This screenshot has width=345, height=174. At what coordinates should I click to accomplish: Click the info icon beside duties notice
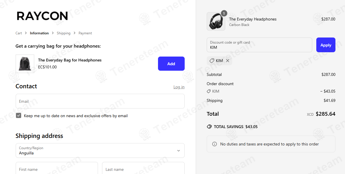215,144
